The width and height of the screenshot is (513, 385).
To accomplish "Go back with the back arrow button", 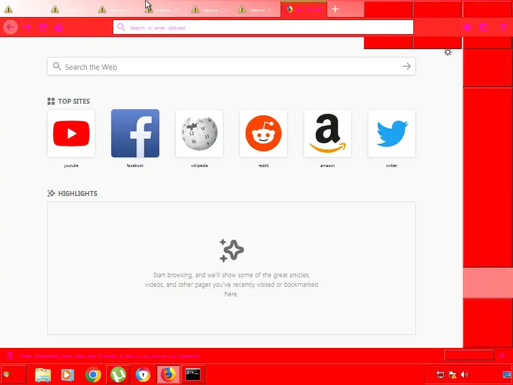I will pyautogui.click(x=11, y=27).
